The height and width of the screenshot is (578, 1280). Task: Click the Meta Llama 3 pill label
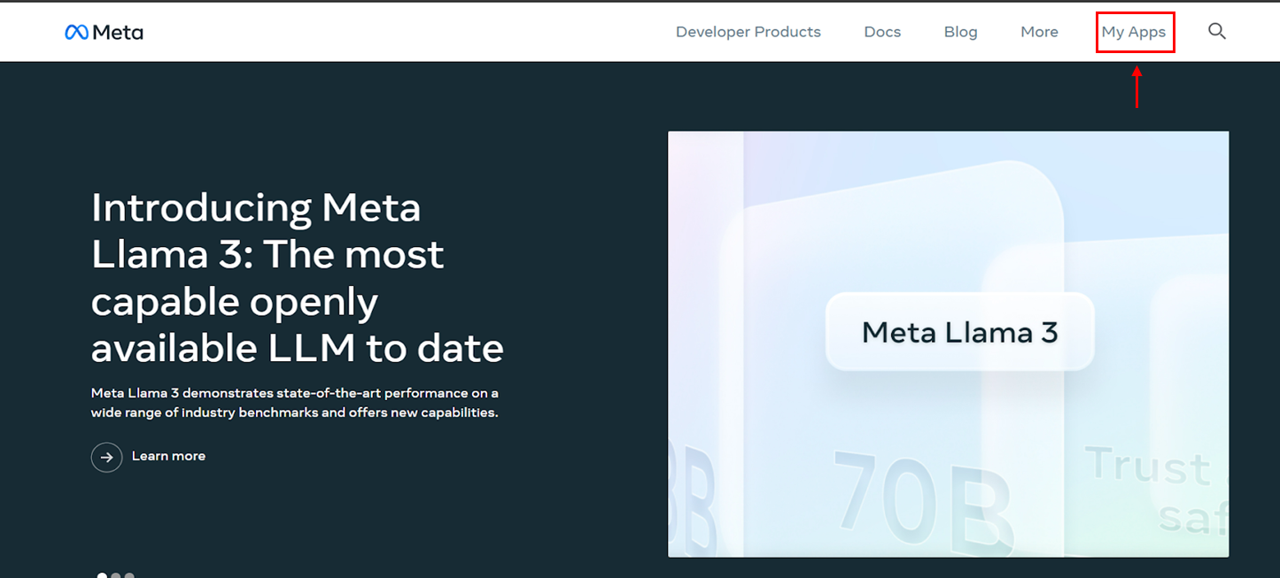[960, 332]
